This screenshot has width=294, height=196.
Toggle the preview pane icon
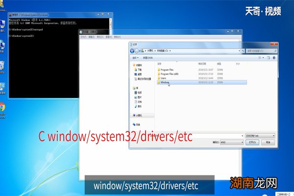(x=269, y=58)
